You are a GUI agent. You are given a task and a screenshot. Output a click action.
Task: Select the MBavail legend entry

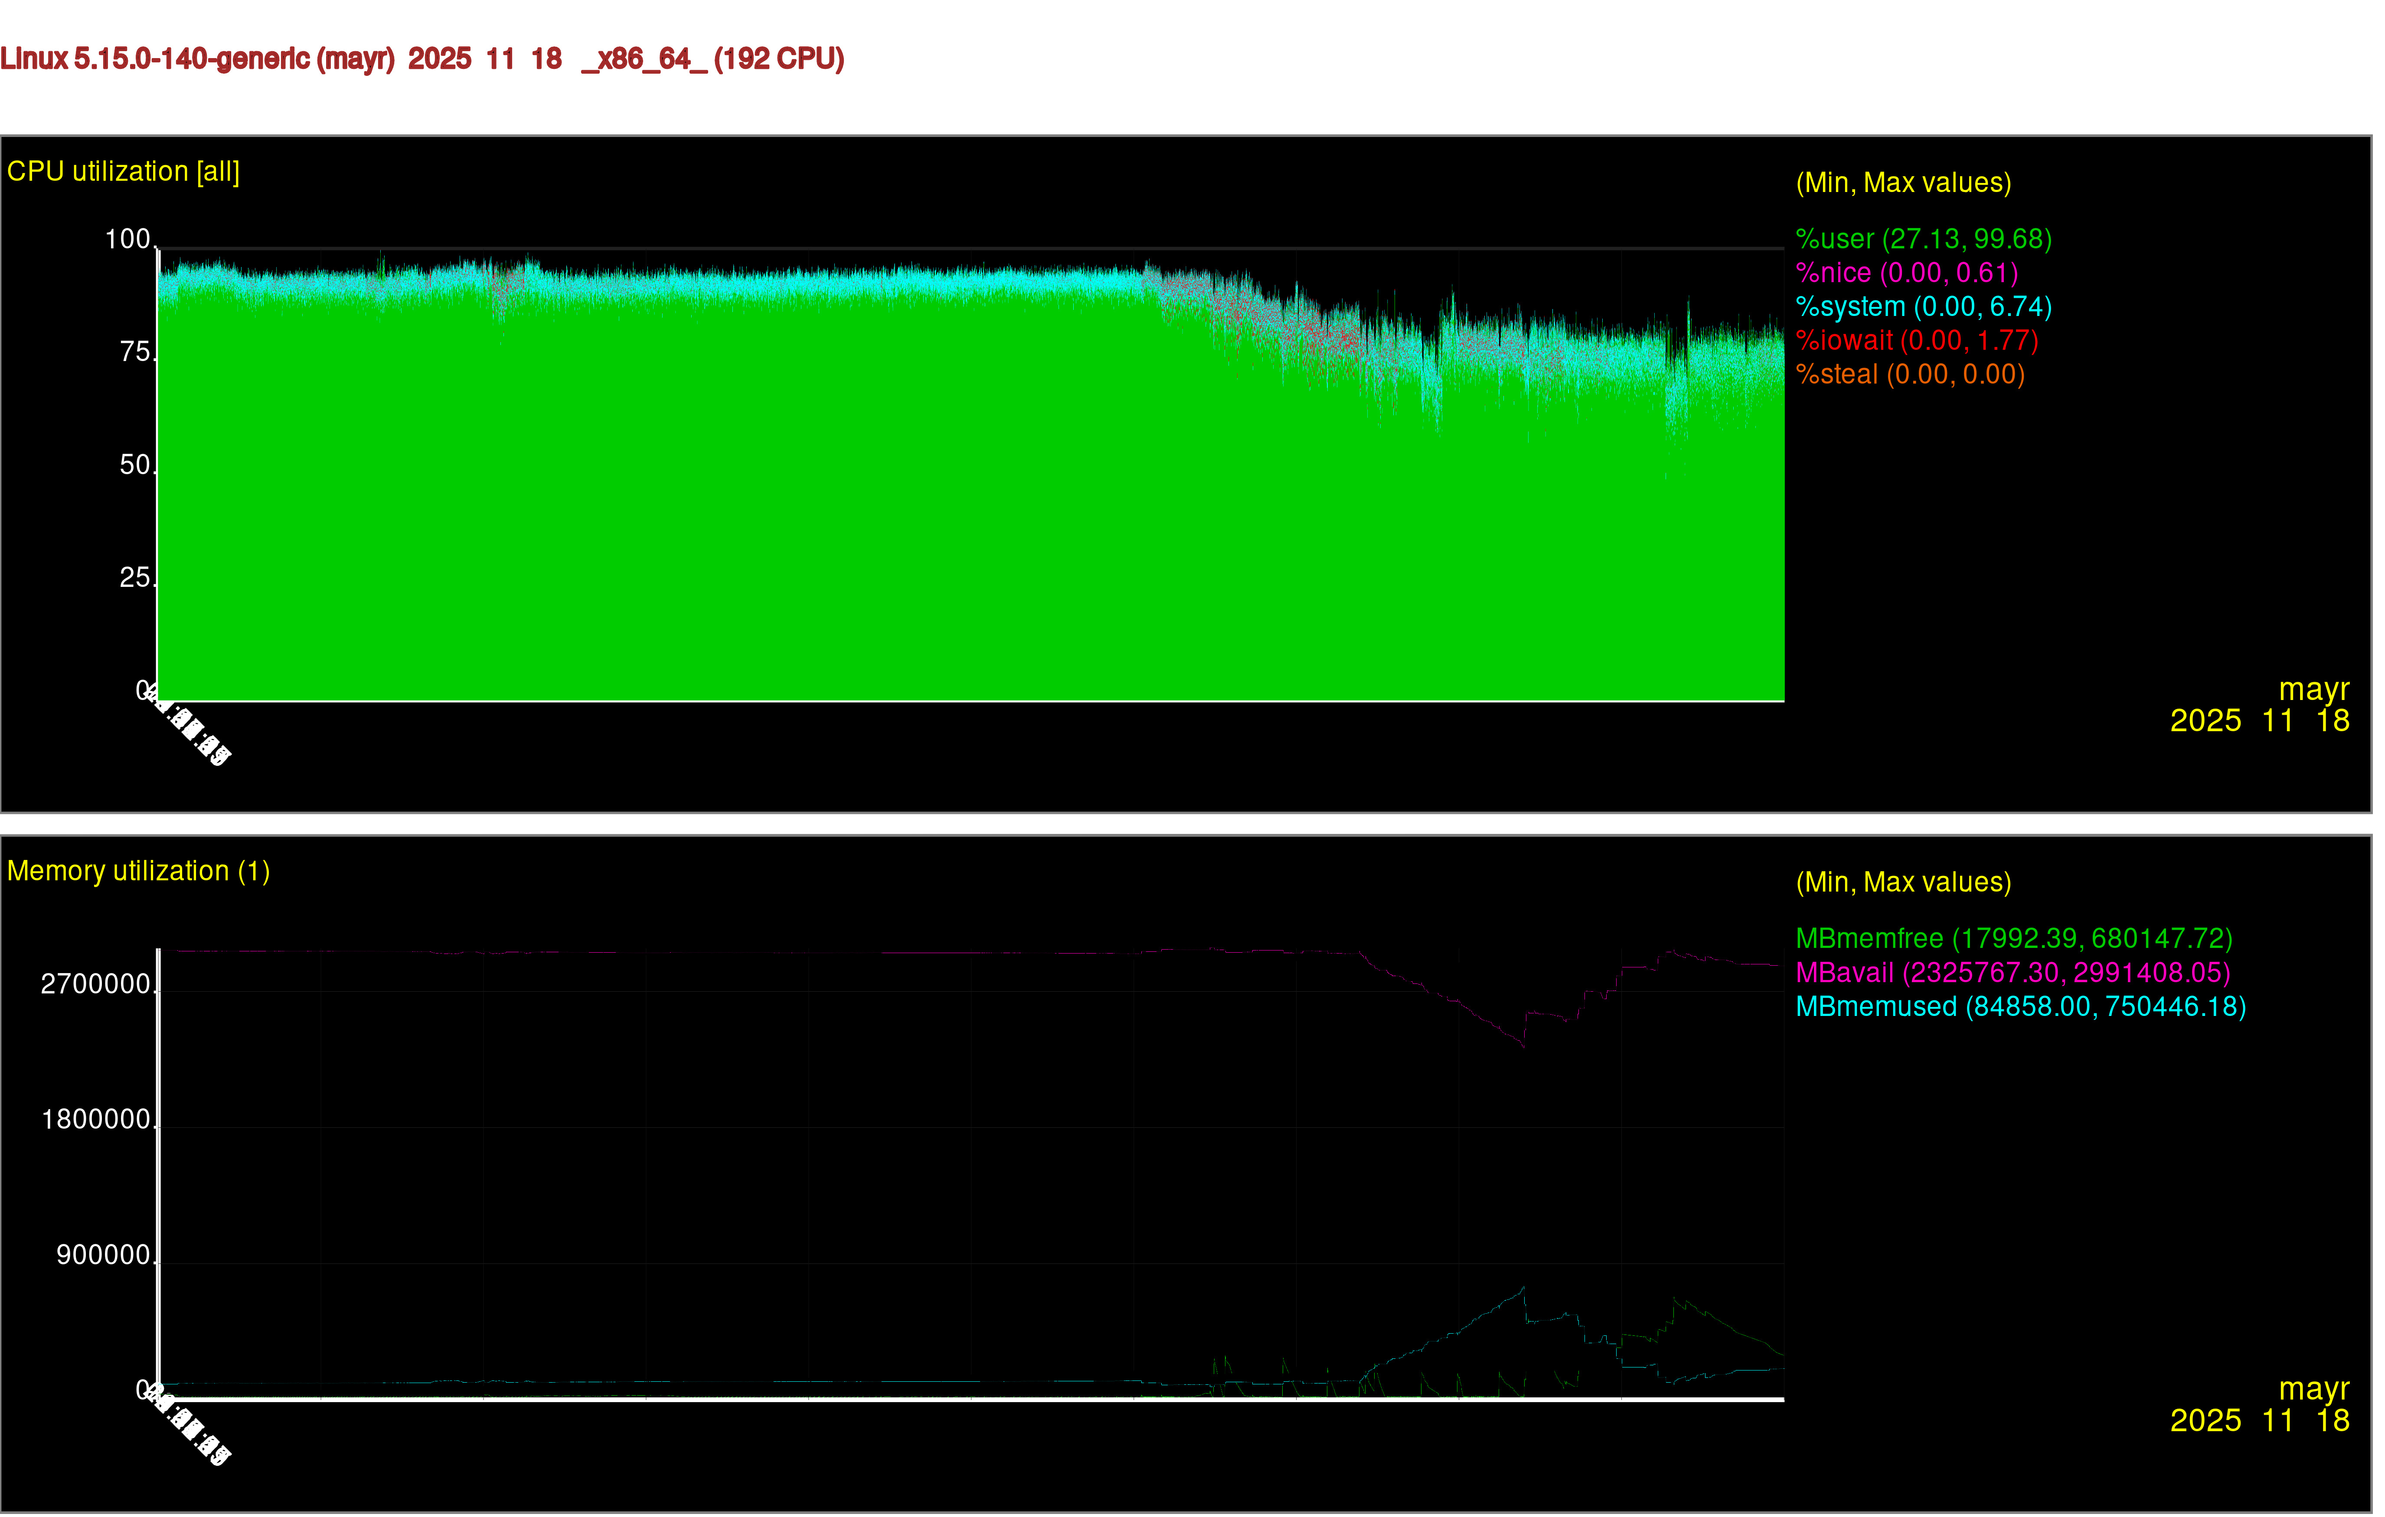tap(2013, 972)
